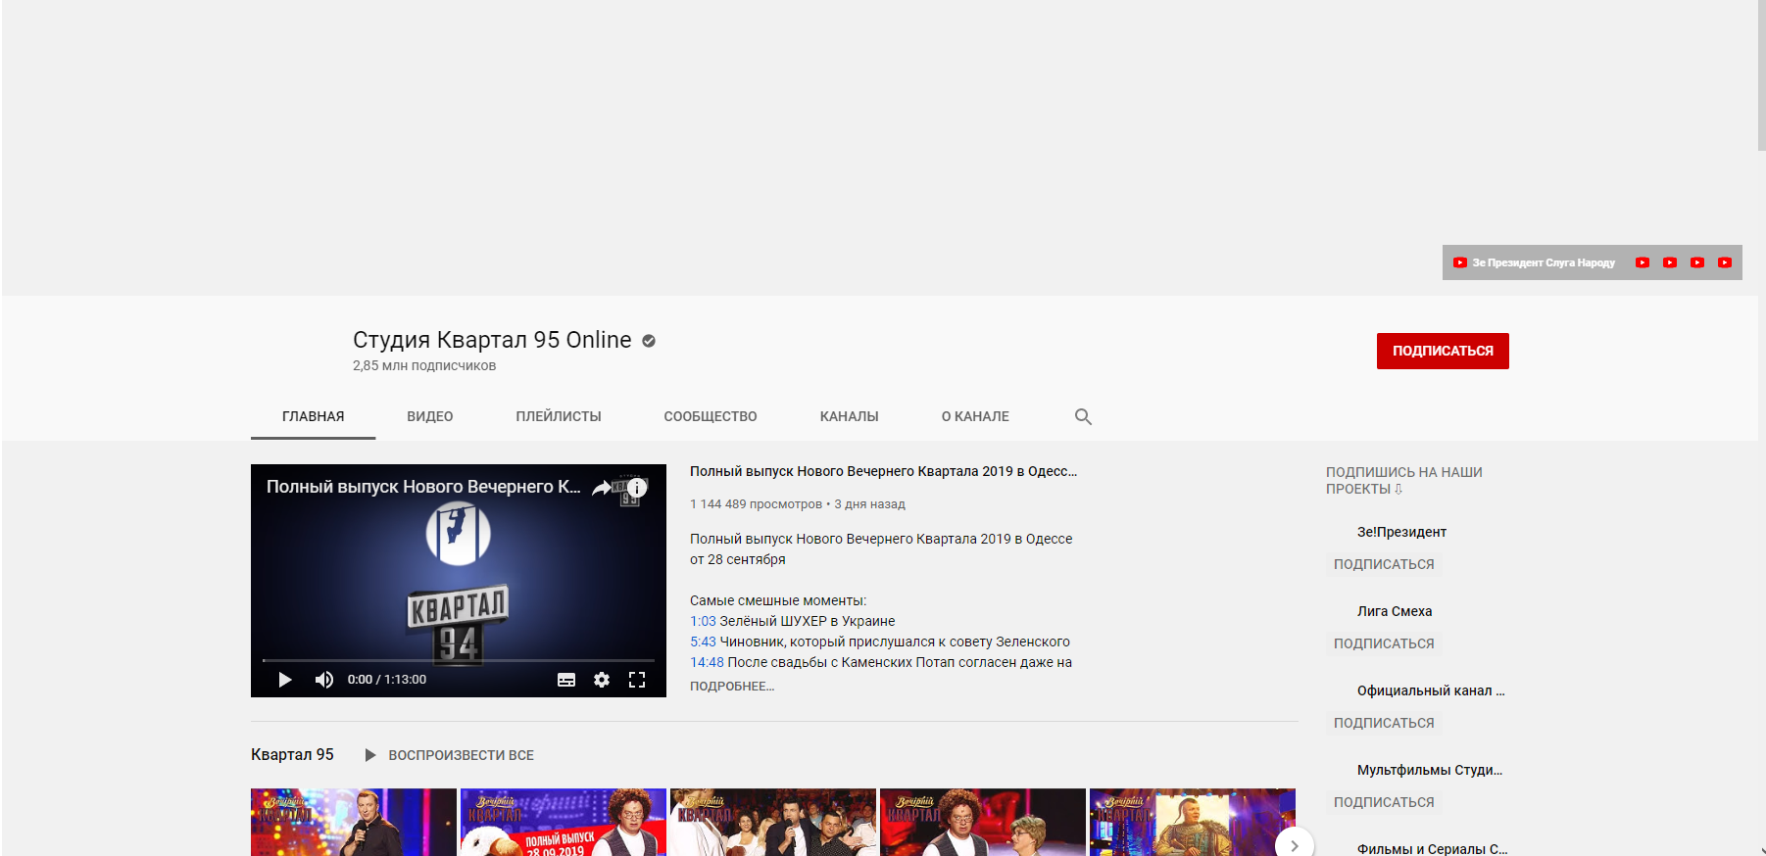Image resolution: width=1766 pixels, height=856 pixels.
Task: Click the verified badge beside the channel name
Action: (x=649, y=341)
